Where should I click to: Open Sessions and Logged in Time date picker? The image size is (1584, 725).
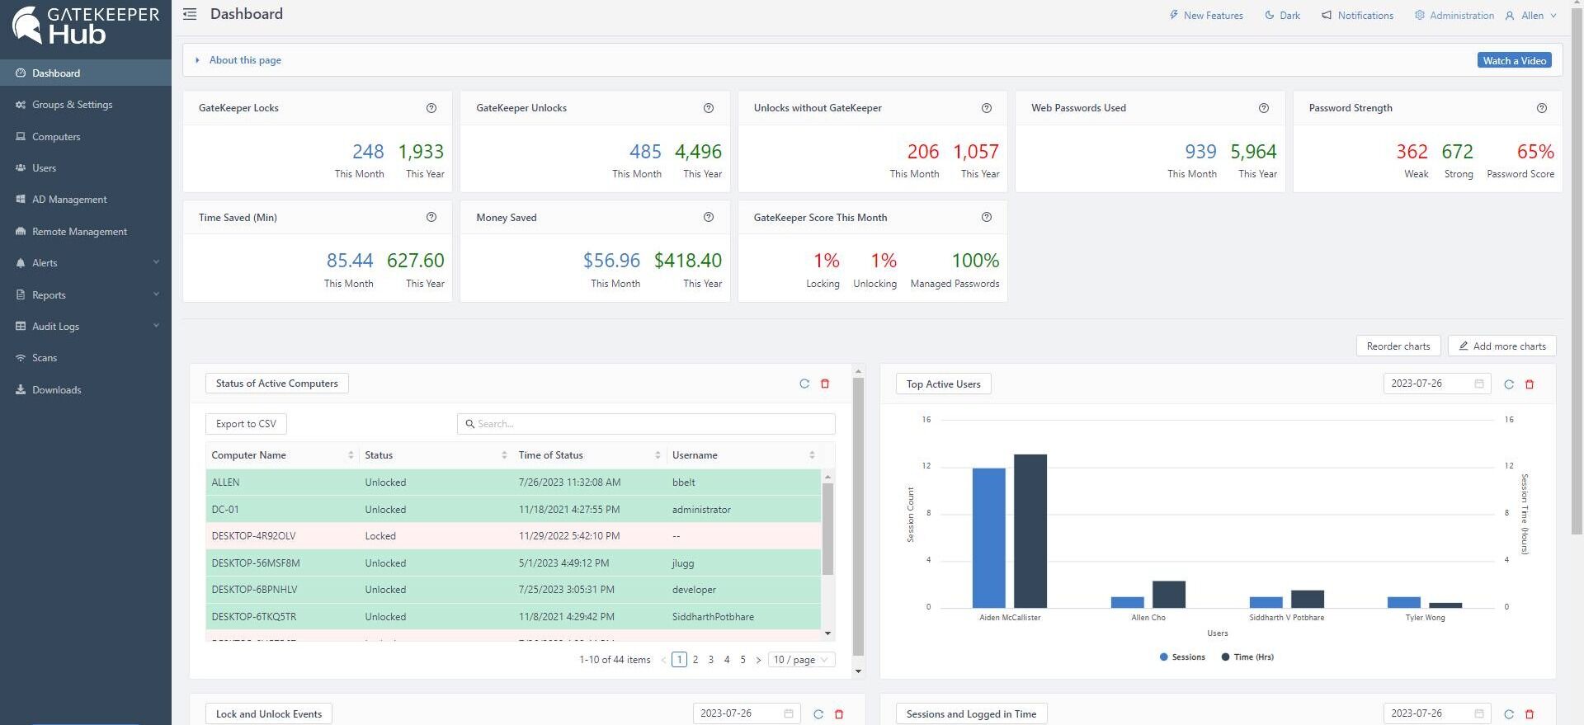[x=1437, y=713]
